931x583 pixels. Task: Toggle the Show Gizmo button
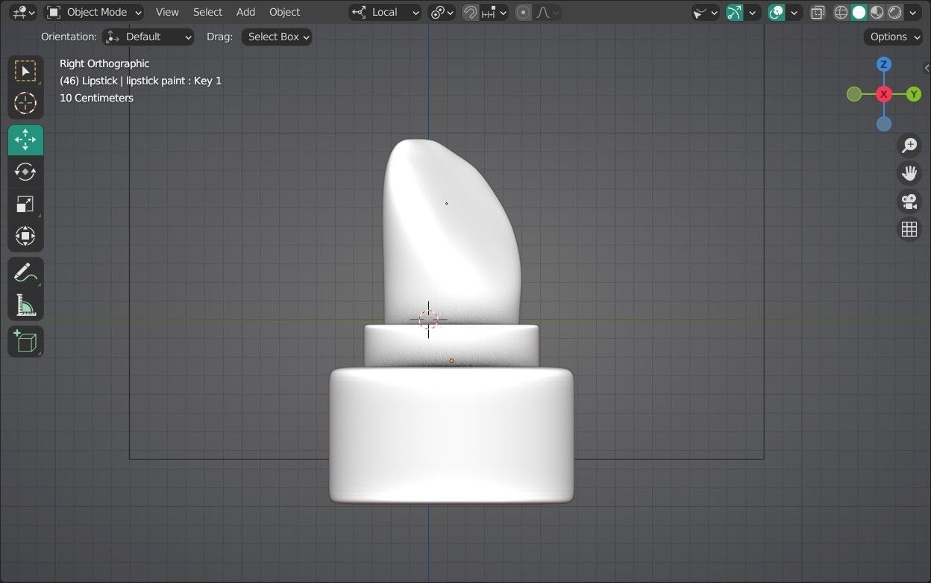point(735,12)
